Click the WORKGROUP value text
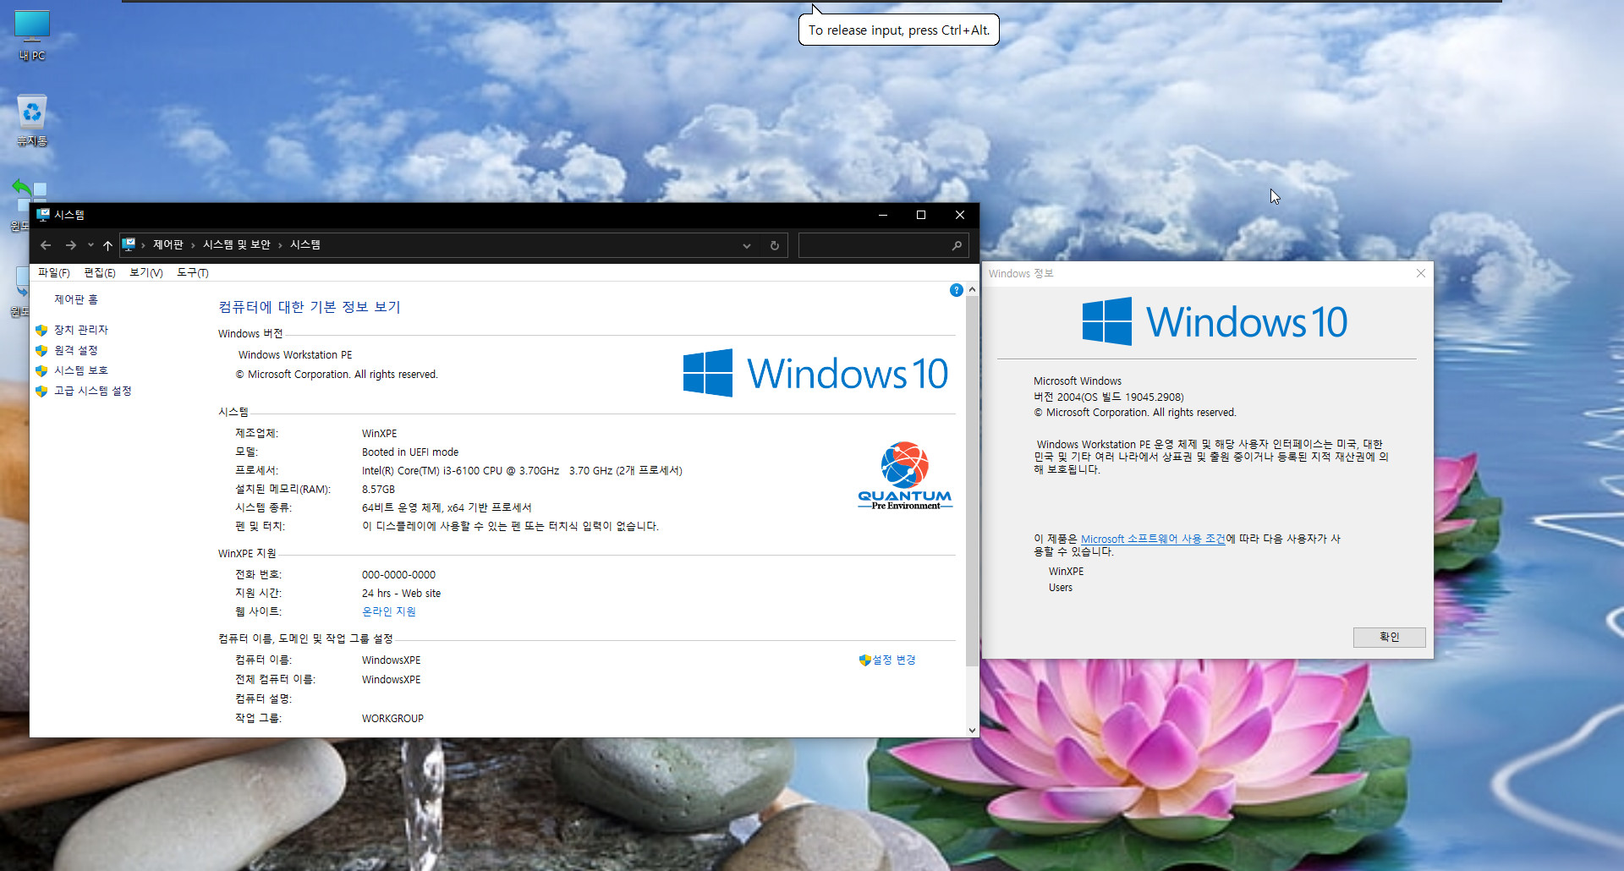The image size is (1624, 871). (392, 718)
